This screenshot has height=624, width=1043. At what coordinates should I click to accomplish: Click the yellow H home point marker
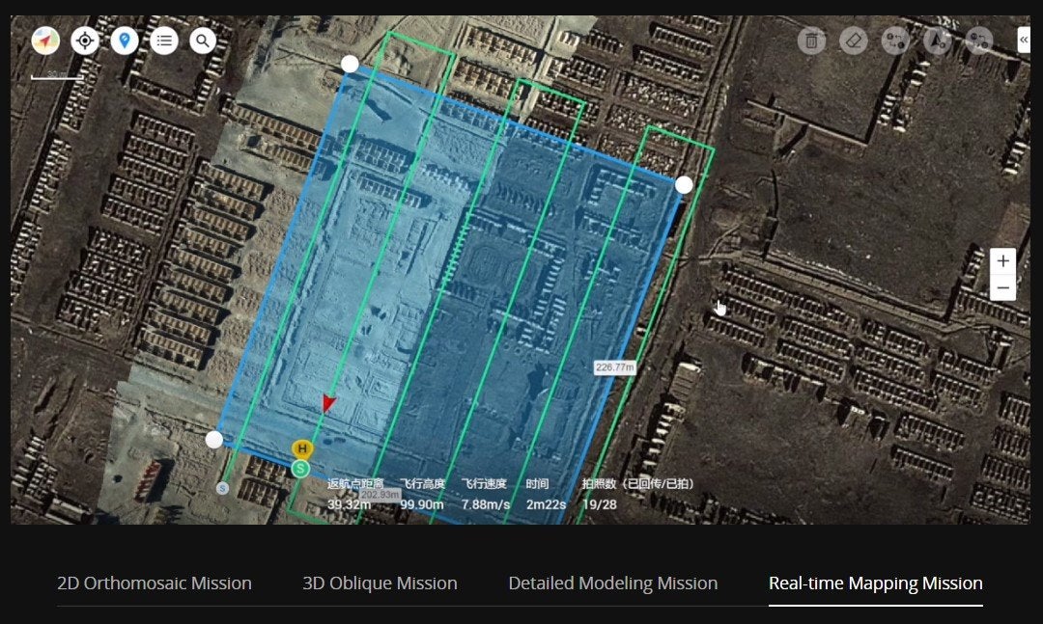(302, 449)
